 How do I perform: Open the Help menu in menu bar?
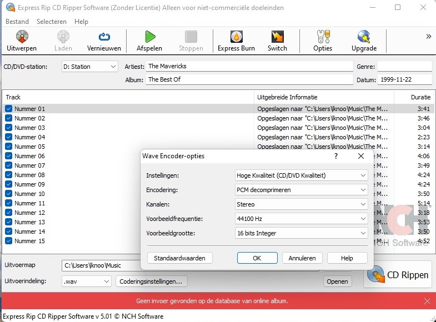(81, 22)
